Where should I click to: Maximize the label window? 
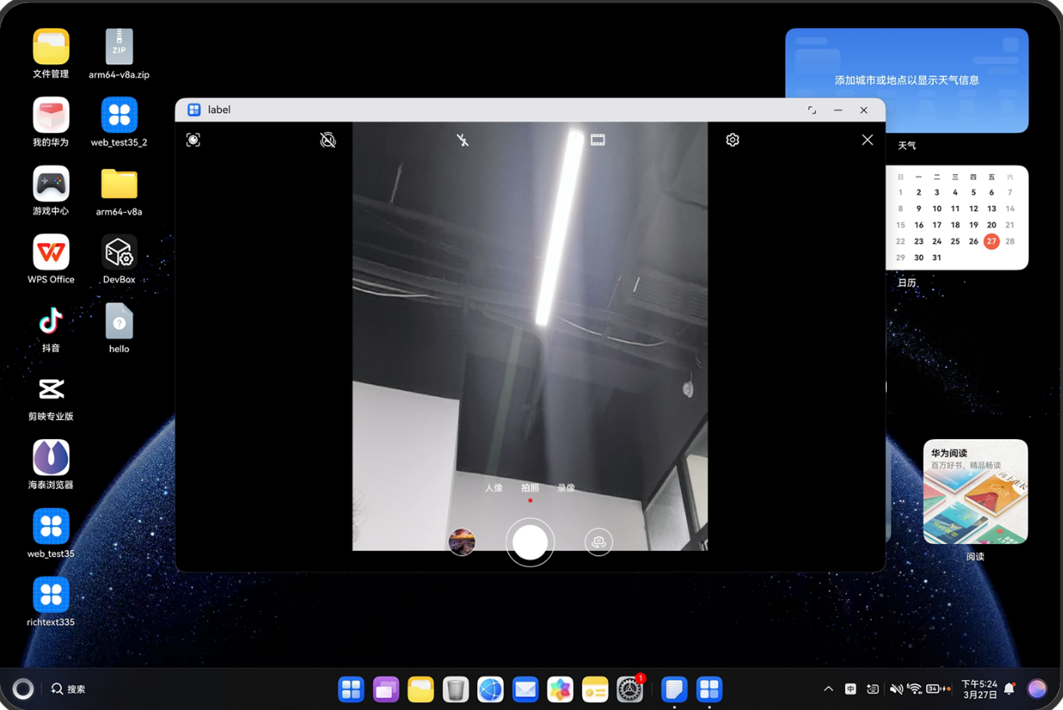pos(812,110)
